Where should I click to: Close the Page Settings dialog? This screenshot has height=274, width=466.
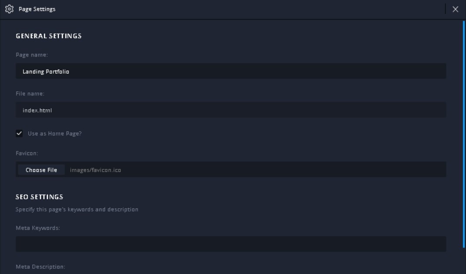pyautogui.click(x=455, y=10)
